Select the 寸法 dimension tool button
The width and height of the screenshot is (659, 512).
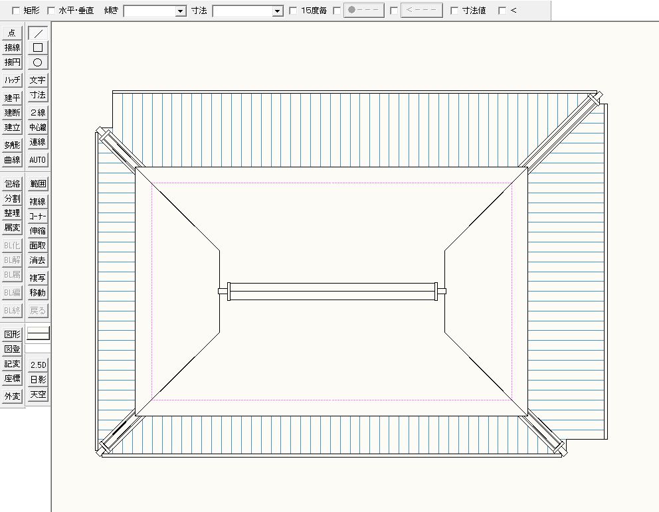pos(38,95)
